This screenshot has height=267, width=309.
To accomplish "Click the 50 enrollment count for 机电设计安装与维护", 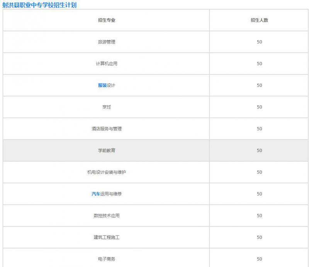I will (x=259, y=172).
